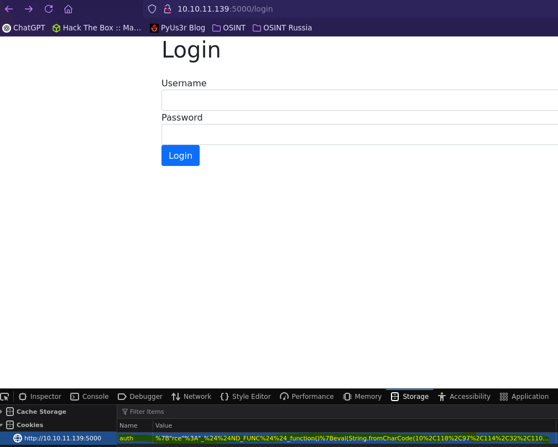The height and width of the screenshot is (447, 558).
Task: Open the browser home page icon
Action: pos(69,9)
